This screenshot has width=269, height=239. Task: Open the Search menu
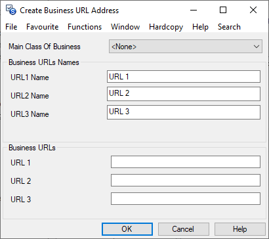point(229,27)
